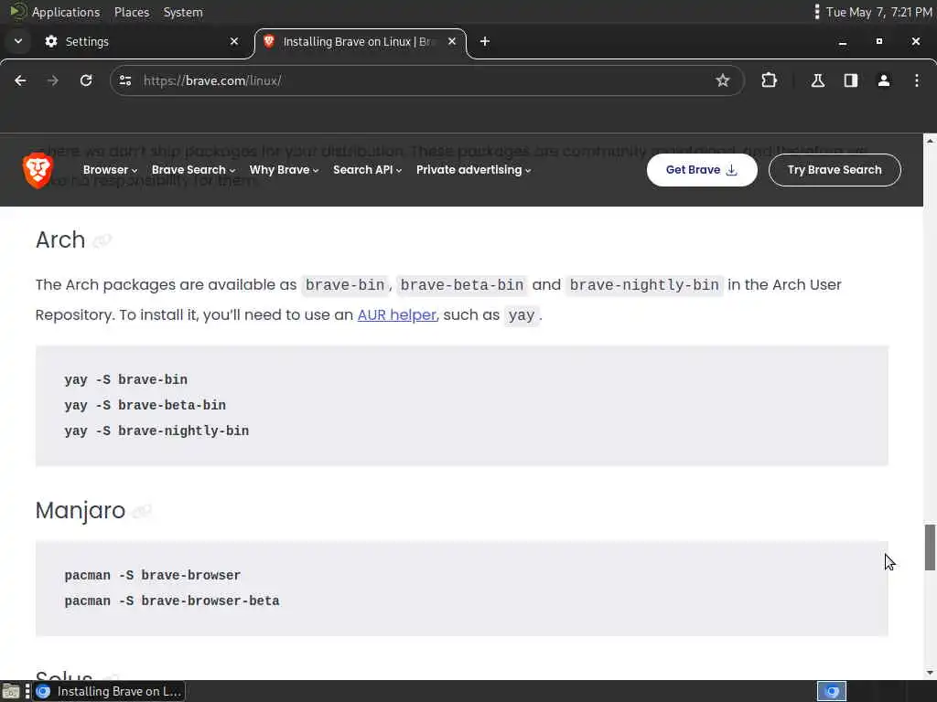
Task: Click inline code 'brave-nightly-bin' in paragraph
Action: tap(644, 285)
